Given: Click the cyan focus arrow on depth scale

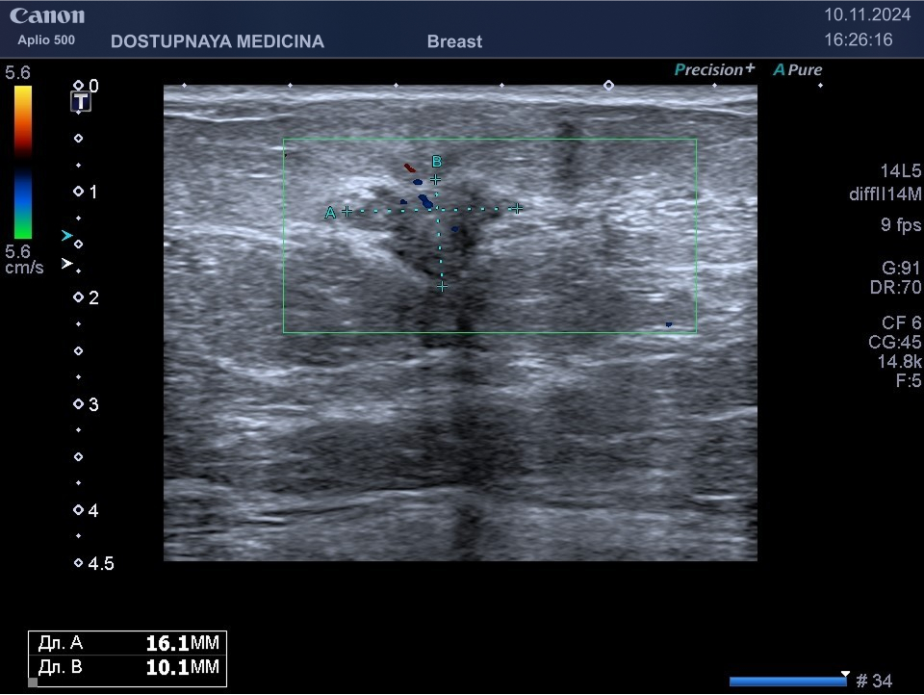Looking at the screenshot, I should coord(66,235).
